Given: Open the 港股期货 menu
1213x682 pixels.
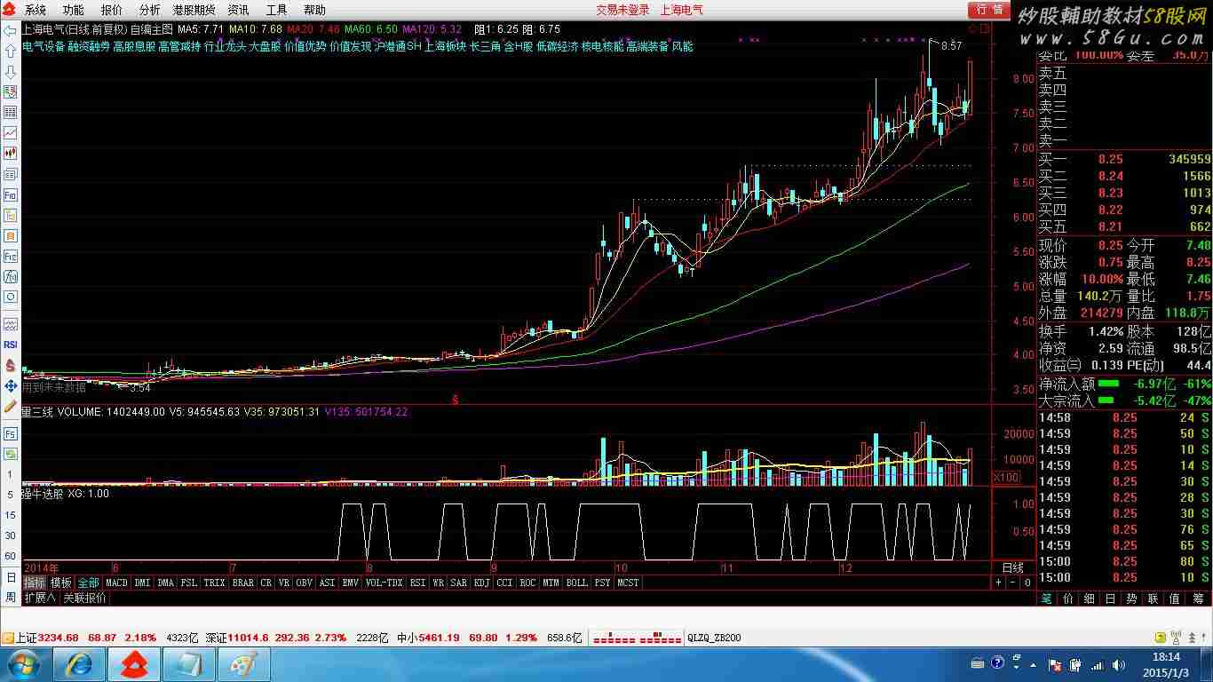Looking at the screenshot, I should click(x=194, y=10).
